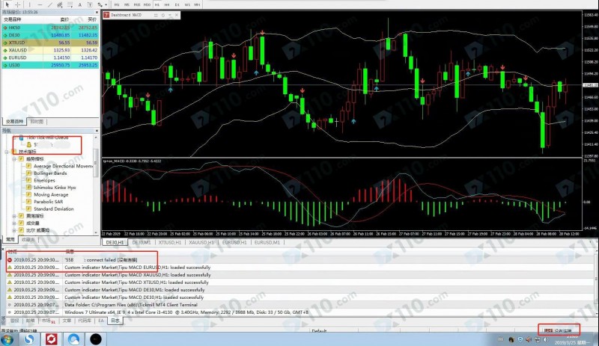This screenshot has width=599, height=346.
Task: Collapse the trend indicators folder in navigator
Action: [x=14, y=158]
